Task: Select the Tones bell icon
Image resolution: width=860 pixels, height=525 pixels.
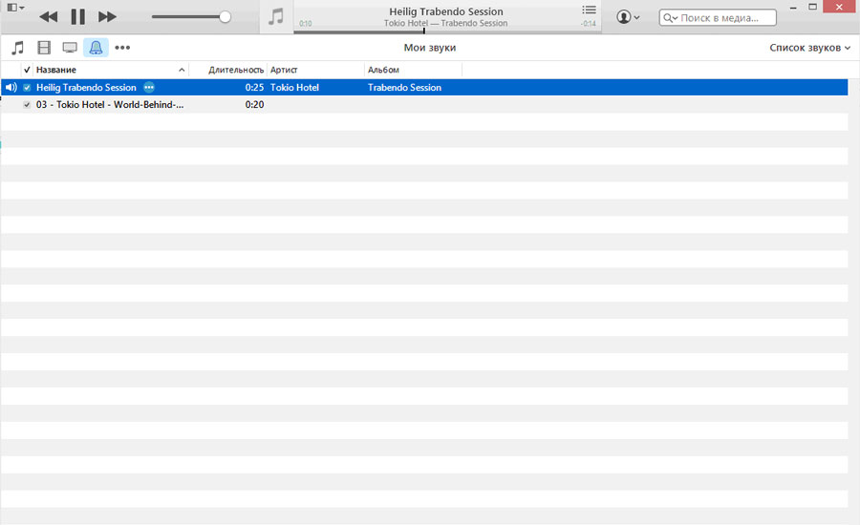Action: click(x=96, y=48)
